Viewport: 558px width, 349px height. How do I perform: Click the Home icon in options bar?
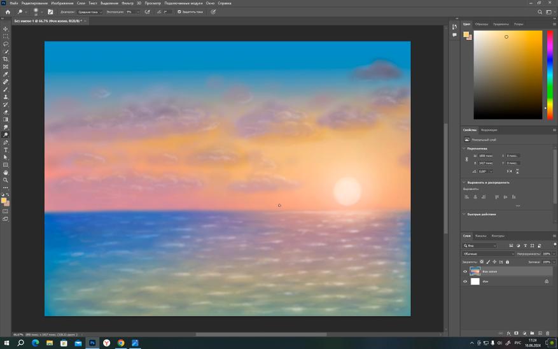pos(8,11)
